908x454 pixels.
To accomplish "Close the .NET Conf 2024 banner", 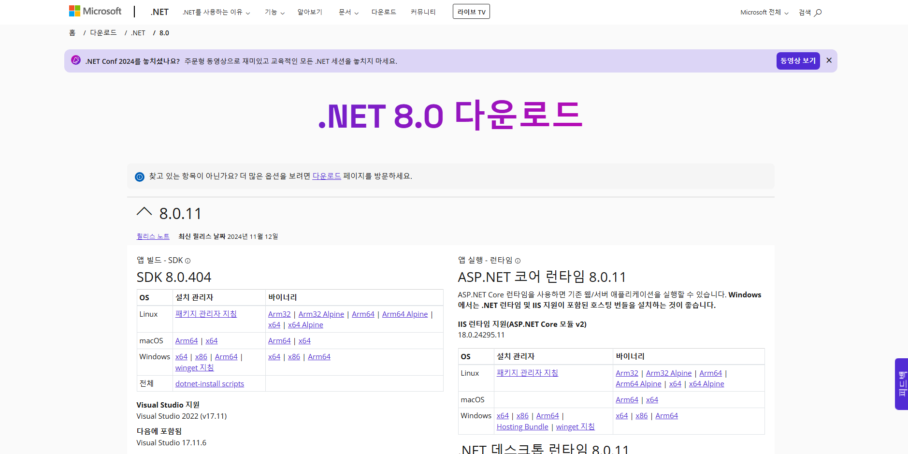I will [x=829, y=60].
